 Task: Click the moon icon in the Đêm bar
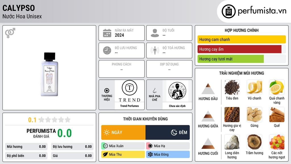click(174, 132)
